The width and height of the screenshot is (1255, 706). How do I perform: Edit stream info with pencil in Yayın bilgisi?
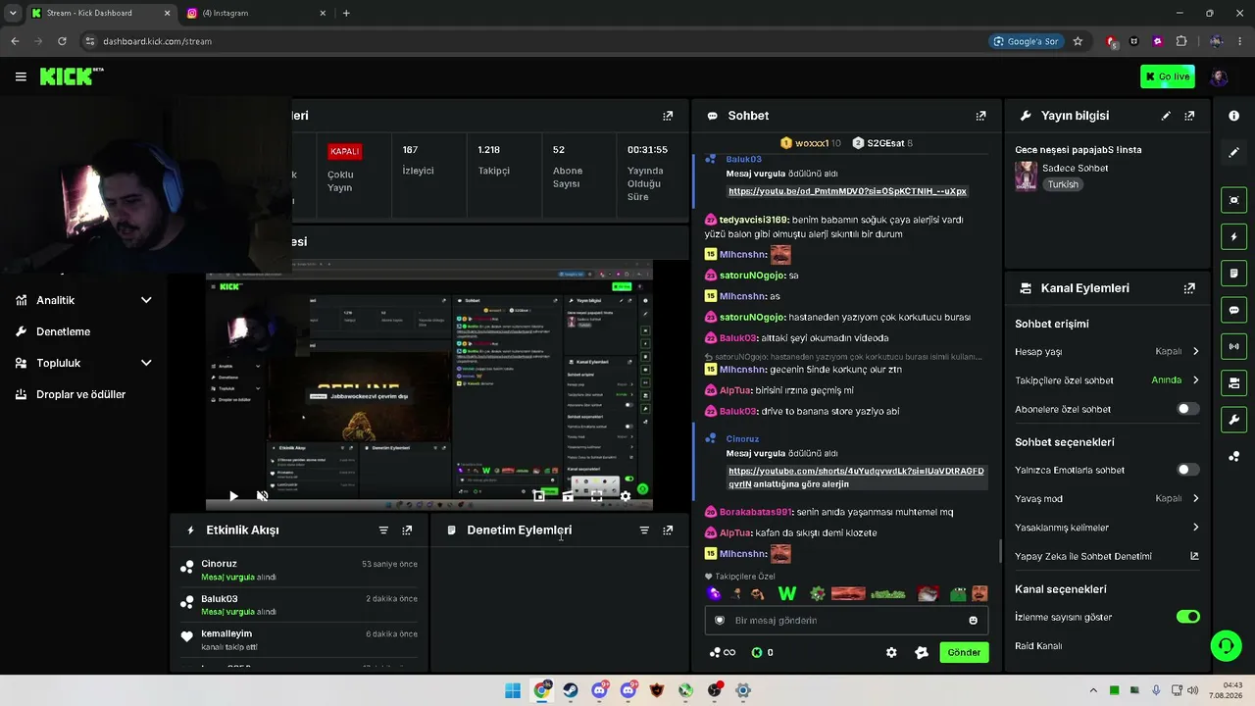[1166, 116]
